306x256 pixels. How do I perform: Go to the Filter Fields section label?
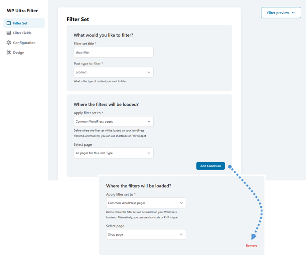point(22,33)
